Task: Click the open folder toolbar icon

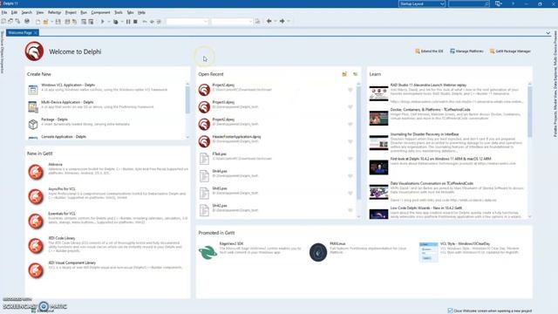Action: point(45,21)
